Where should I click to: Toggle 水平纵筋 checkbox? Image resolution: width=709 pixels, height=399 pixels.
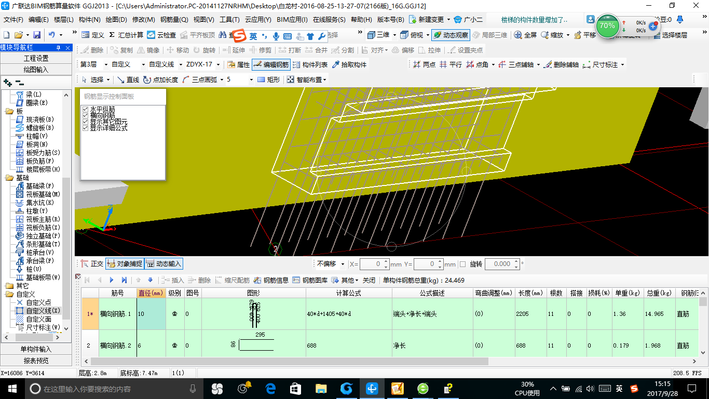click(x=85, y=110)
